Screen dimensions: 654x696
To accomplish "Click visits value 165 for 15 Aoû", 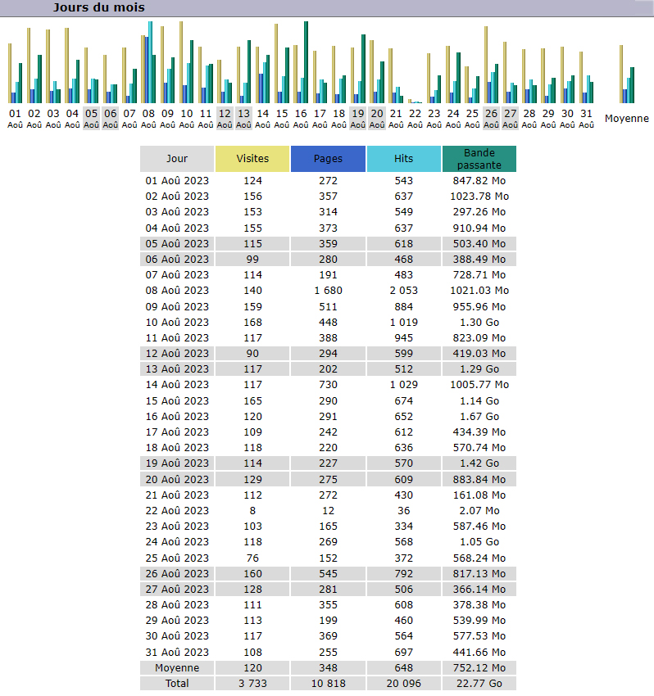I will pos(252,401).
